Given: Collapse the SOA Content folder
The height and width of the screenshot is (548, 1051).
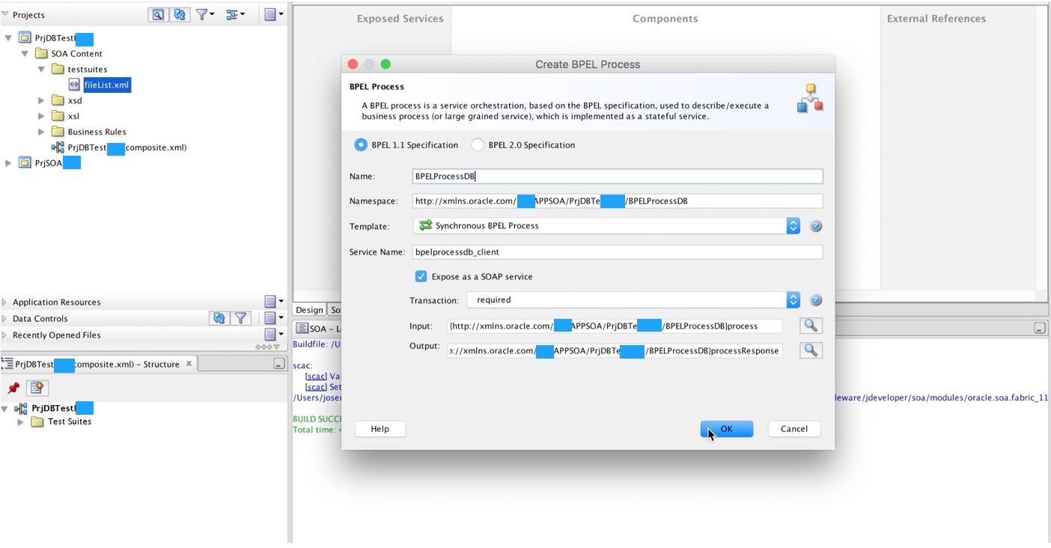Looking at the screenshot, I should pos(25,53).
